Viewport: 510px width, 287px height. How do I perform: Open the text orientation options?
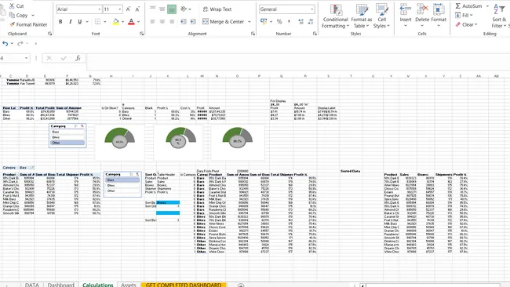[x=185, y=9]
